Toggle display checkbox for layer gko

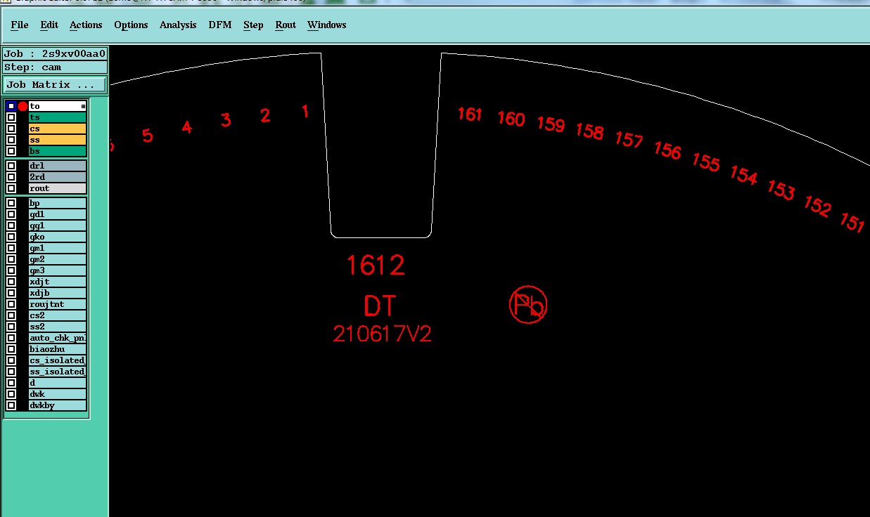pos(11,237)
